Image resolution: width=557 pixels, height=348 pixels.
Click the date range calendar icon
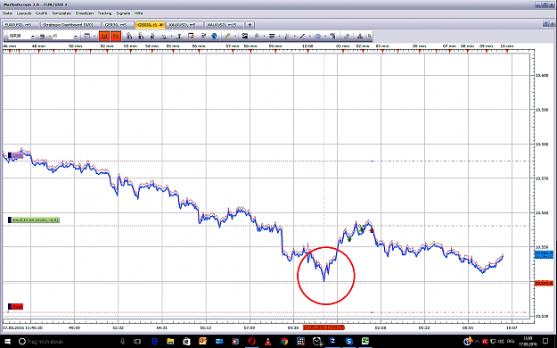point(87,36)
